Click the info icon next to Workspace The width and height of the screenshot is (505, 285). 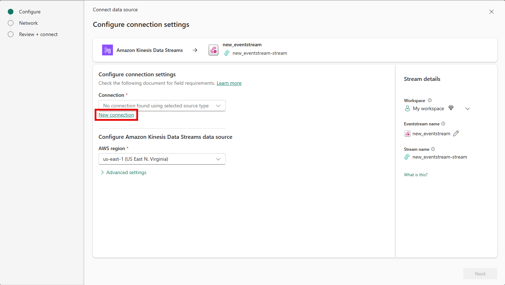pos(430,101)
